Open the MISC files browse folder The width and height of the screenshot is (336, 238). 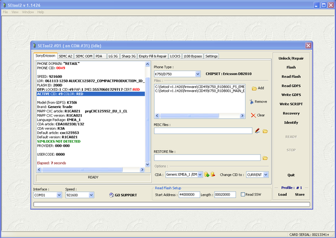point(265,131)
